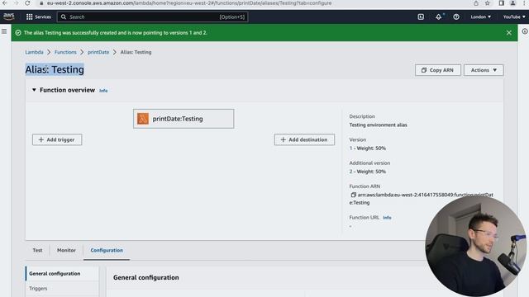Open the notifications bell
The height and width of the screenshot is (297, 529).
point(438,16)
